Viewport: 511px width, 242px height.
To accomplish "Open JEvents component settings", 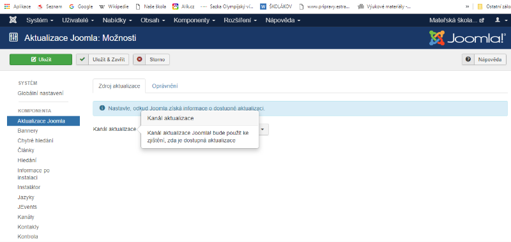I will pos(27,207).
